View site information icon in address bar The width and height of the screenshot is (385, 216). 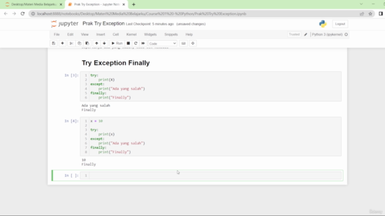[33, 14]
